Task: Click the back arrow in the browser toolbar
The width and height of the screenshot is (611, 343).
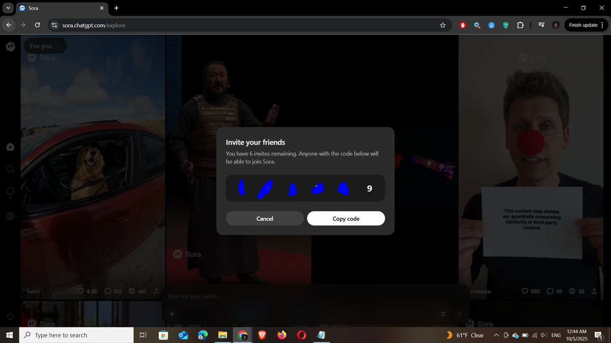Action: point(9,25)
